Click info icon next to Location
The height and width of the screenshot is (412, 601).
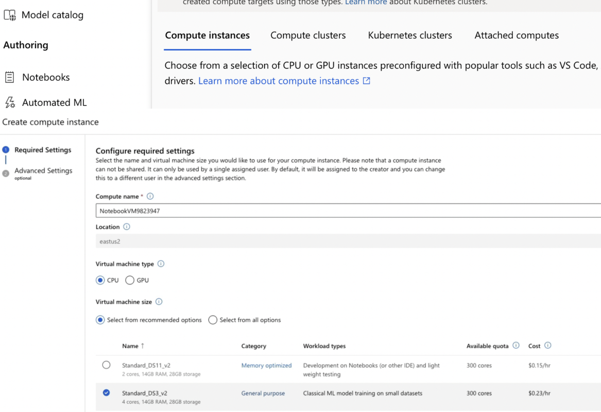(x=127, y=227)
